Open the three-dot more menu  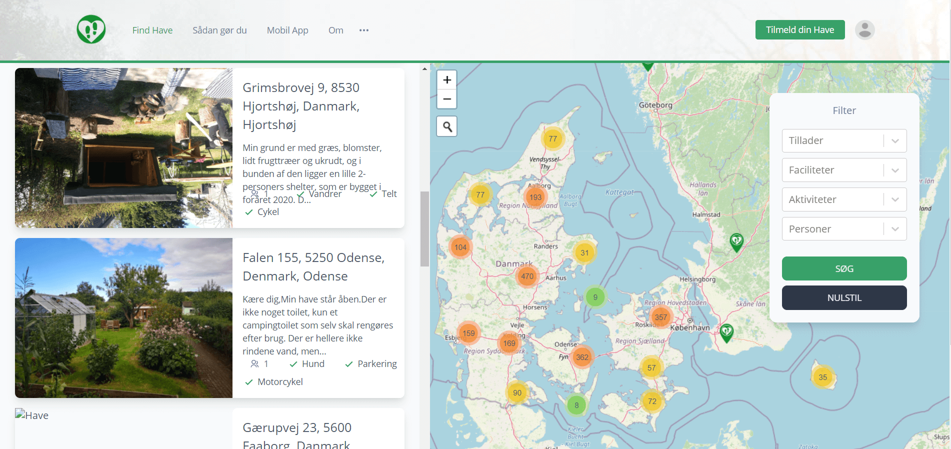click(364, 30)
